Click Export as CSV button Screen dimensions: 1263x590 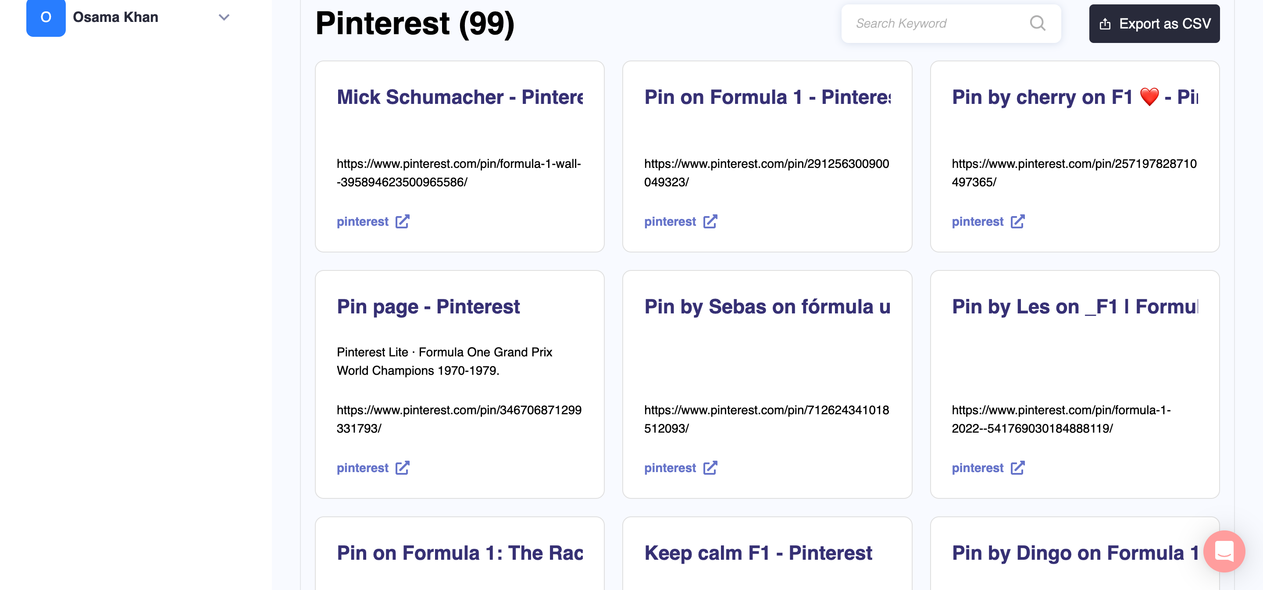click(x=1154, y=24)
